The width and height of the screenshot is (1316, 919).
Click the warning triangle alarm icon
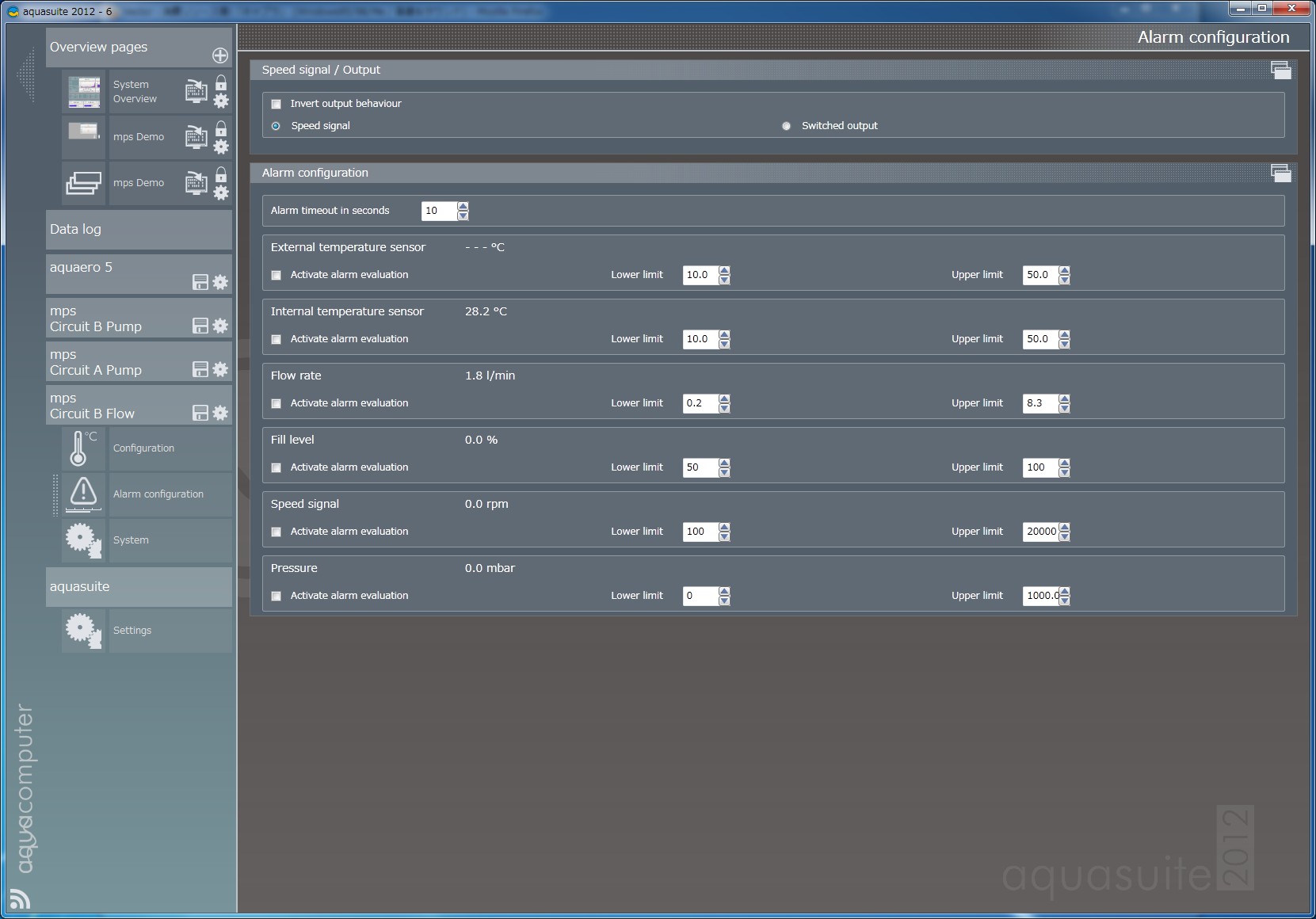tap(83, 494)
